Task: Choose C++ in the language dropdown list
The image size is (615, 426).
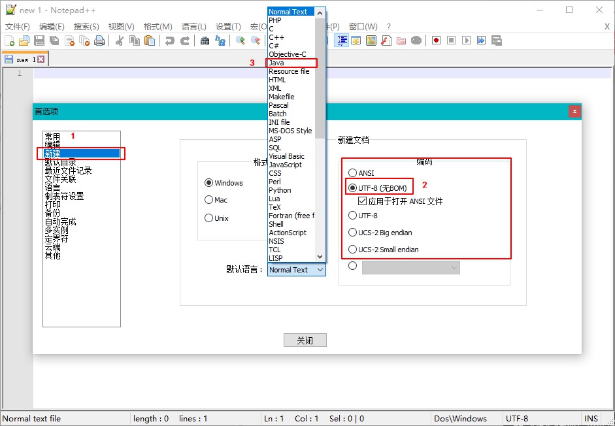Action: pos(291,37)
